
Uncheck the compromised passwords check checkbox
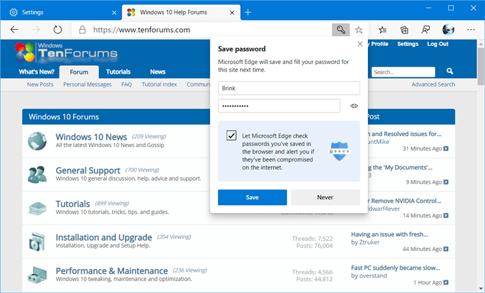point(232,136)
